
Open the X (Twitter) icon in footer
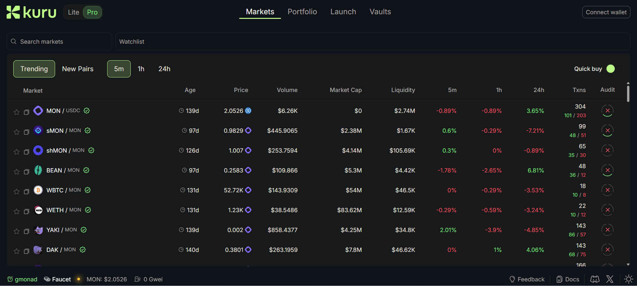tap(610, 279)
